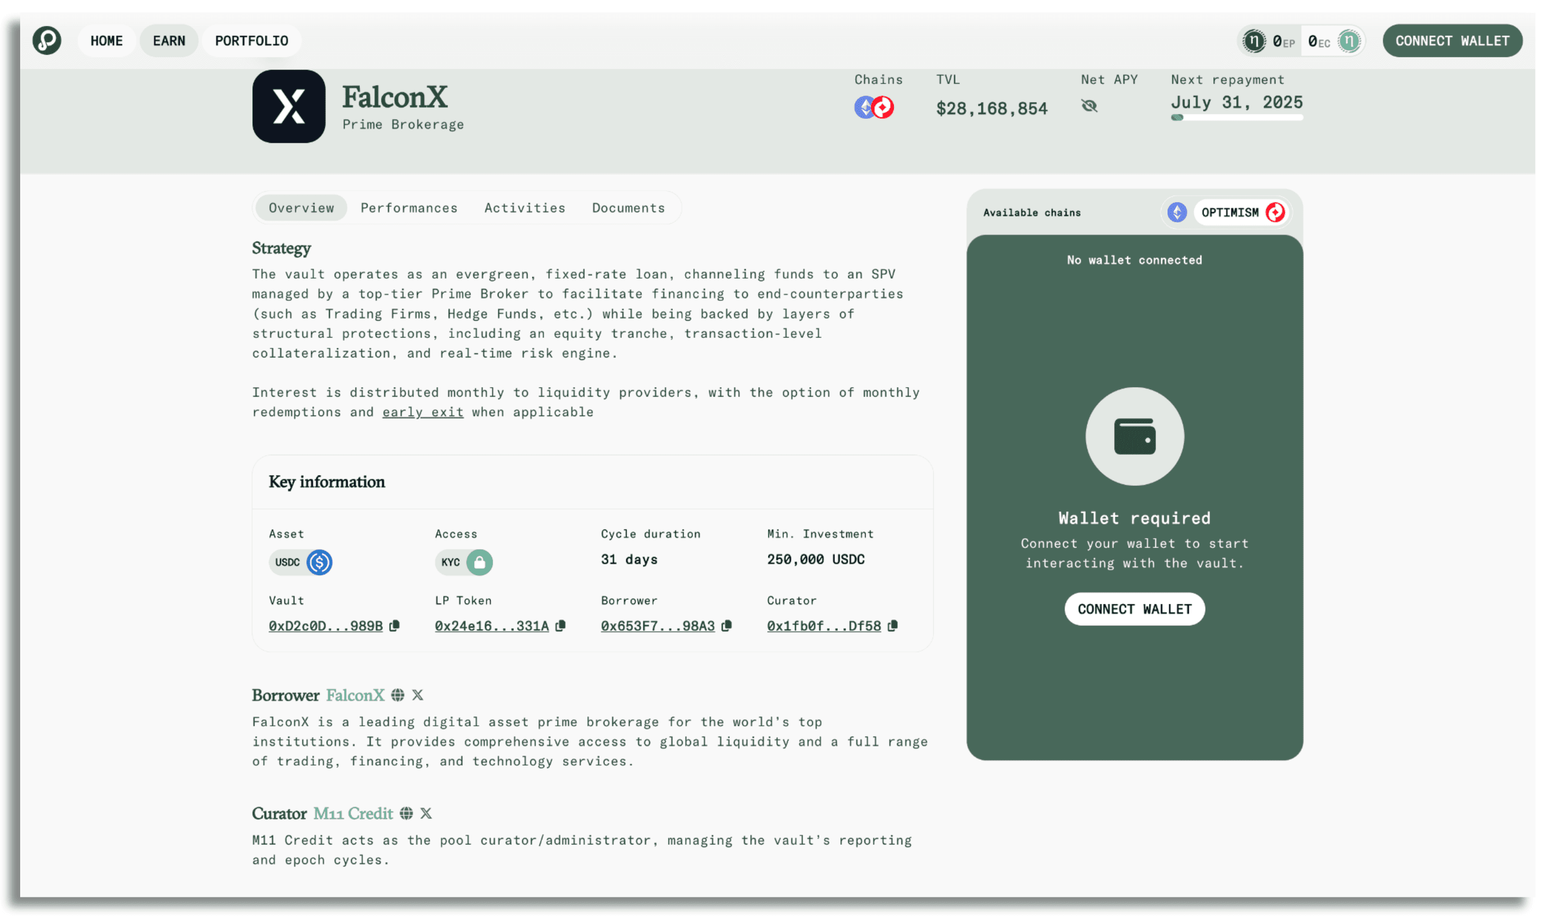Click the FalconX X logo
1548x916 pixels.
pyautogui.click(x=289, y=106)
